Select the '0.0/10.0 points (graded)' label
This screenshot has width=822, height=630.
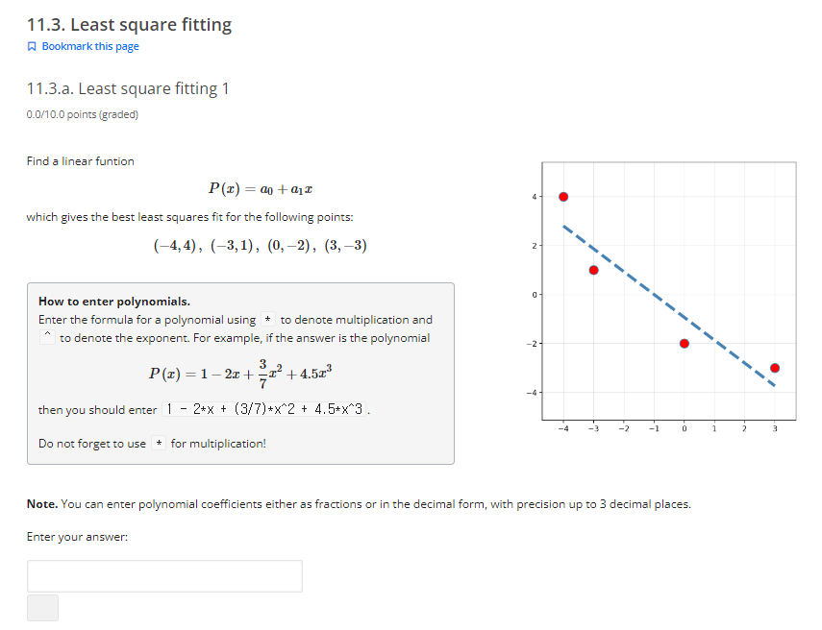[82, 113]
